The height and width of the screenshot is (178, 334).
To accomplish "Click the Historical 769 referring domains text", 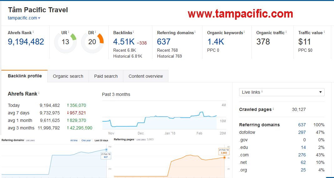I will 170,56.
